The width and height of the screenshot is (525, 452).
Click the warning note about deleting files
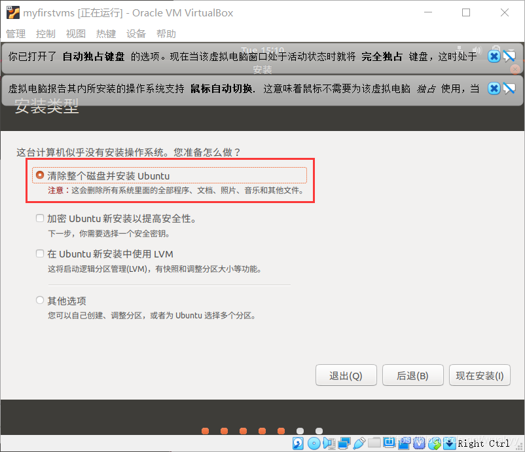[x=176, y=191]
